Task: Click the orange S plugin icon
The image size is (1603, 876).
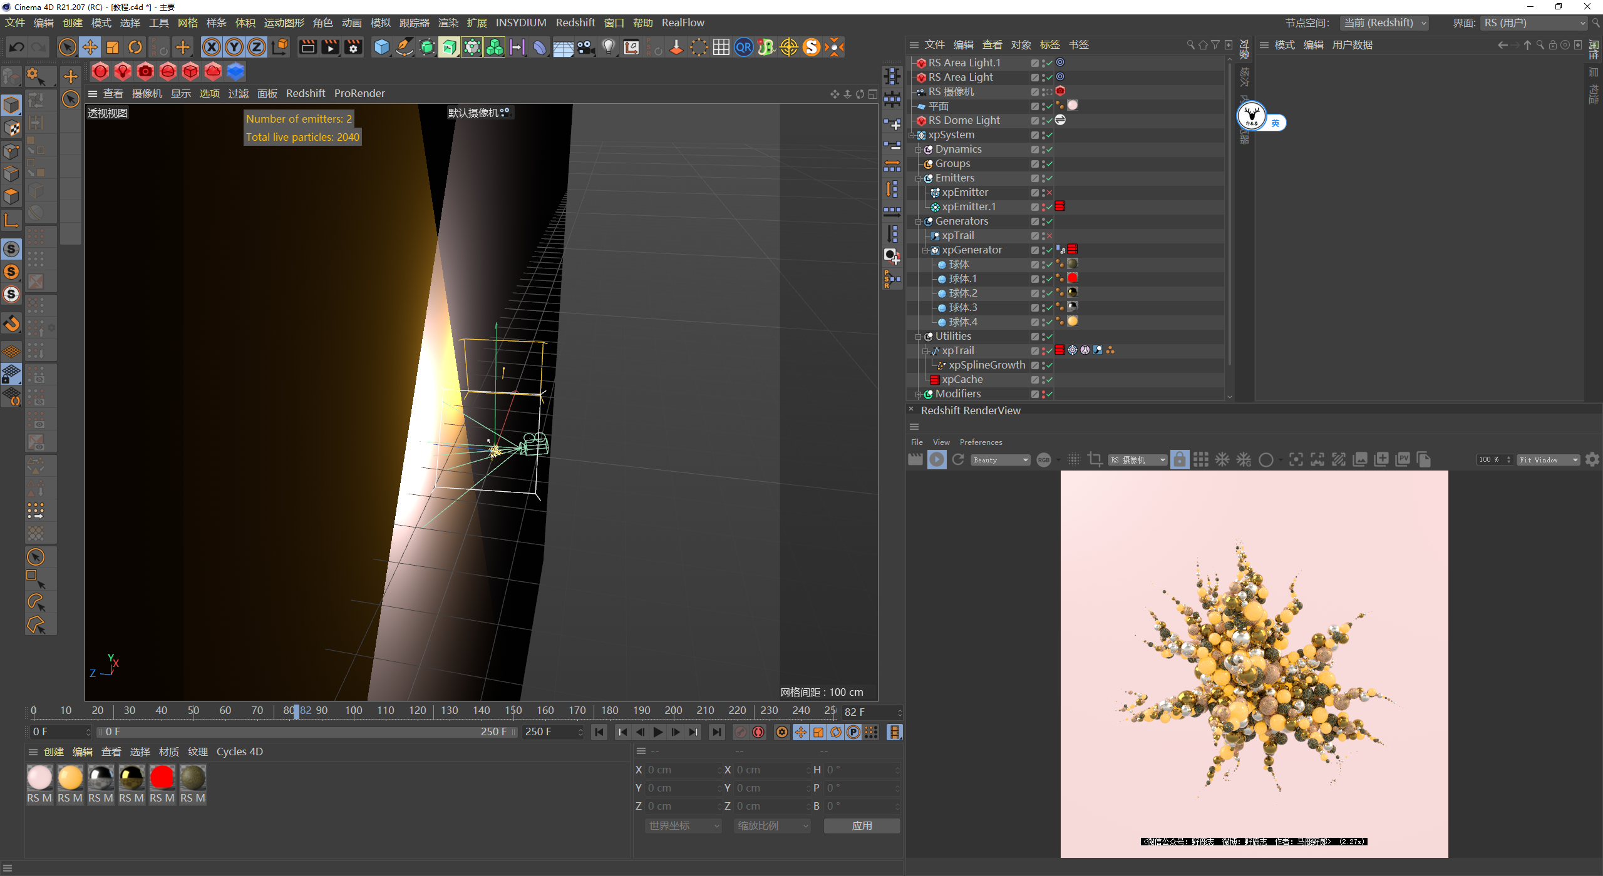Action: [812, 48]
